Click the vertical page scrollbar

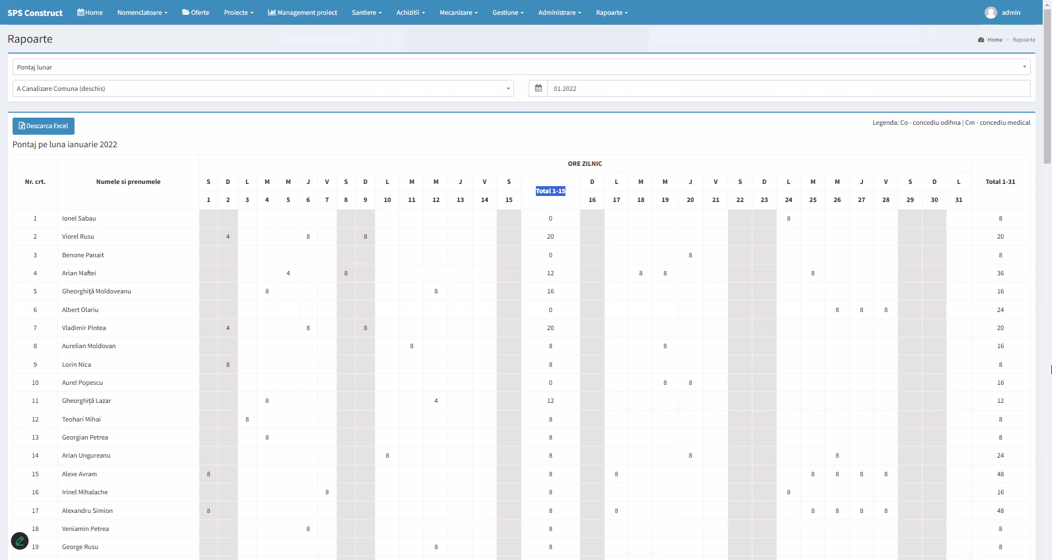pos(1047,88)
